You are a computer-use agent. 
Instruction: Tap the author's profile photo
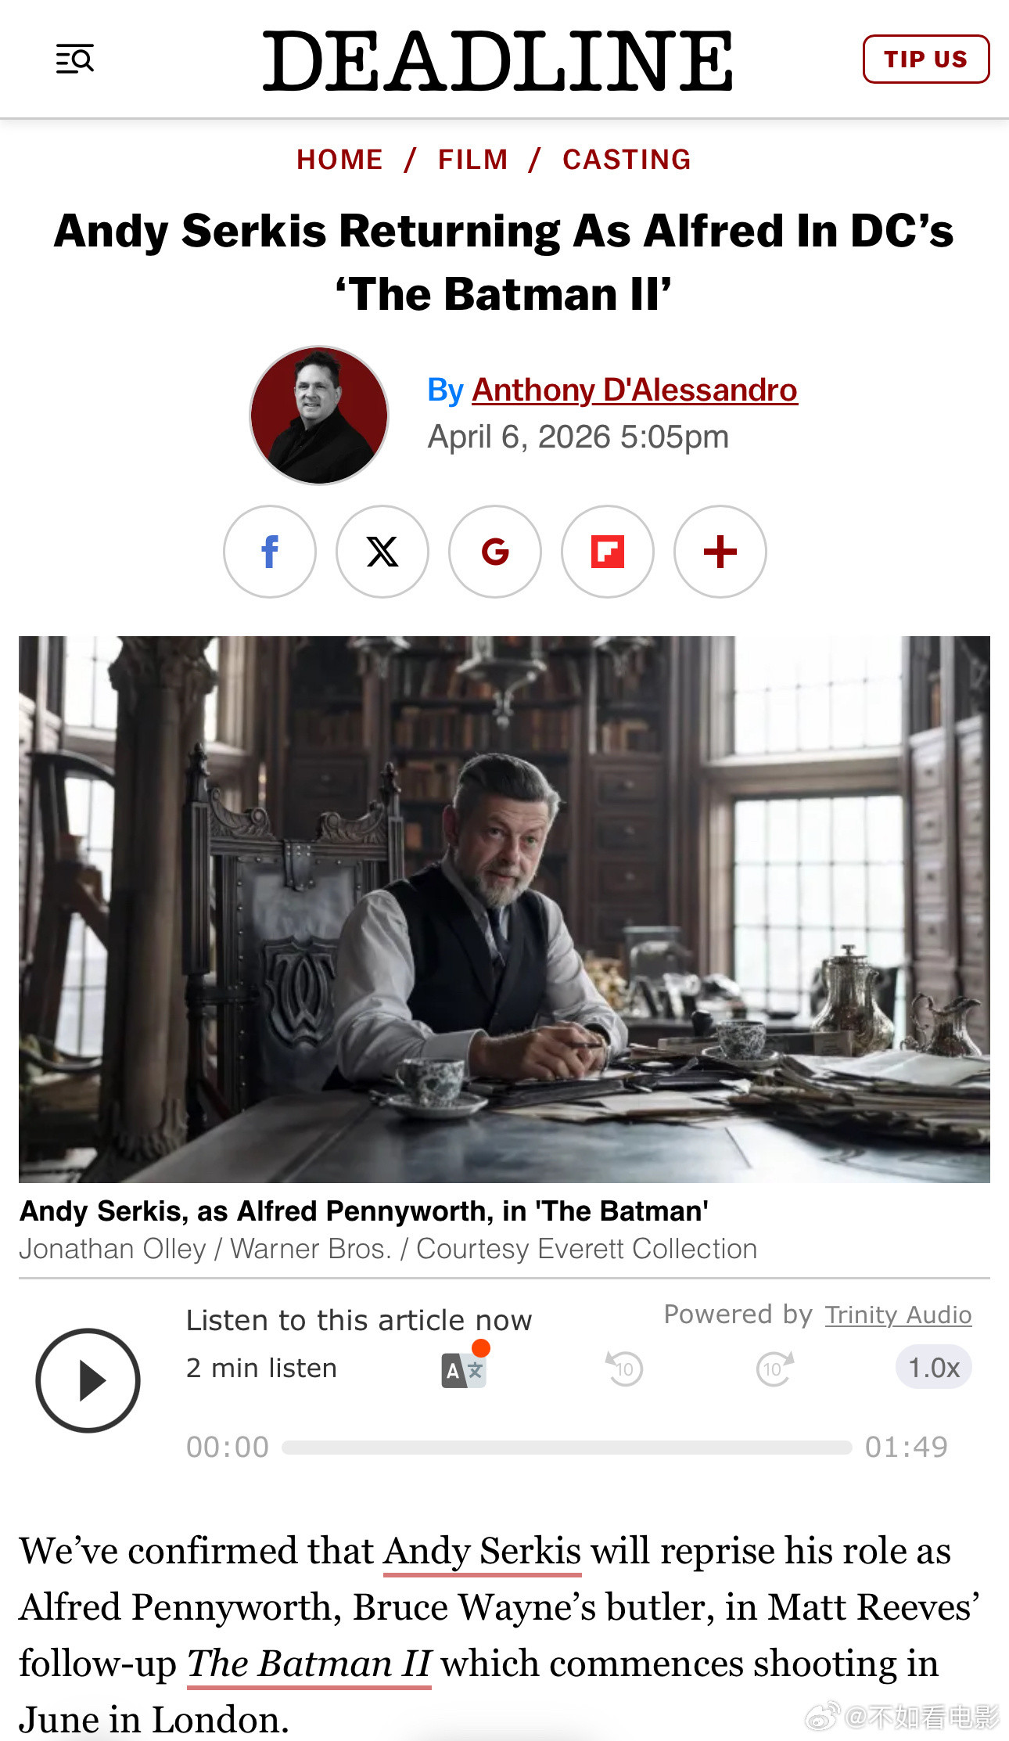coord(319,415)
